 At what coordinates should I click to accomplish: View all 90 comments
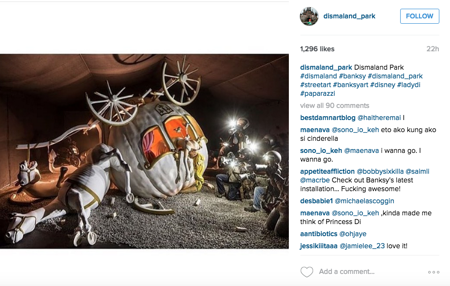(335, 105)
